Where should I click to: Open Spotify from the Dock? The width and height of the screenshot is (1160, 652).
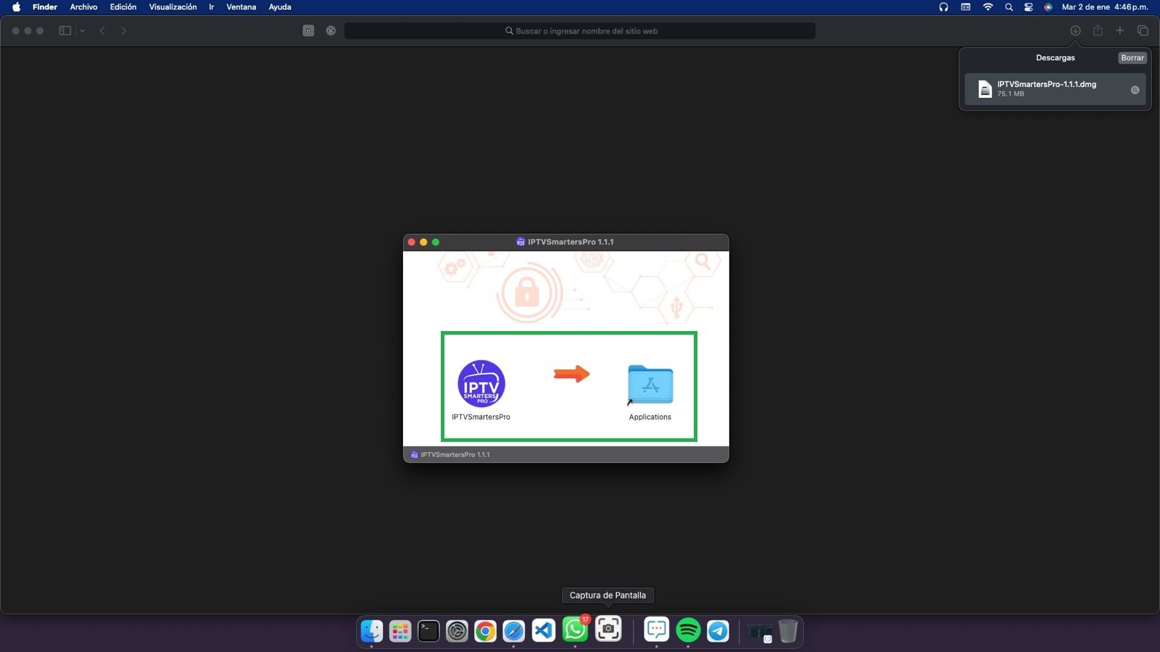(688, 630)
